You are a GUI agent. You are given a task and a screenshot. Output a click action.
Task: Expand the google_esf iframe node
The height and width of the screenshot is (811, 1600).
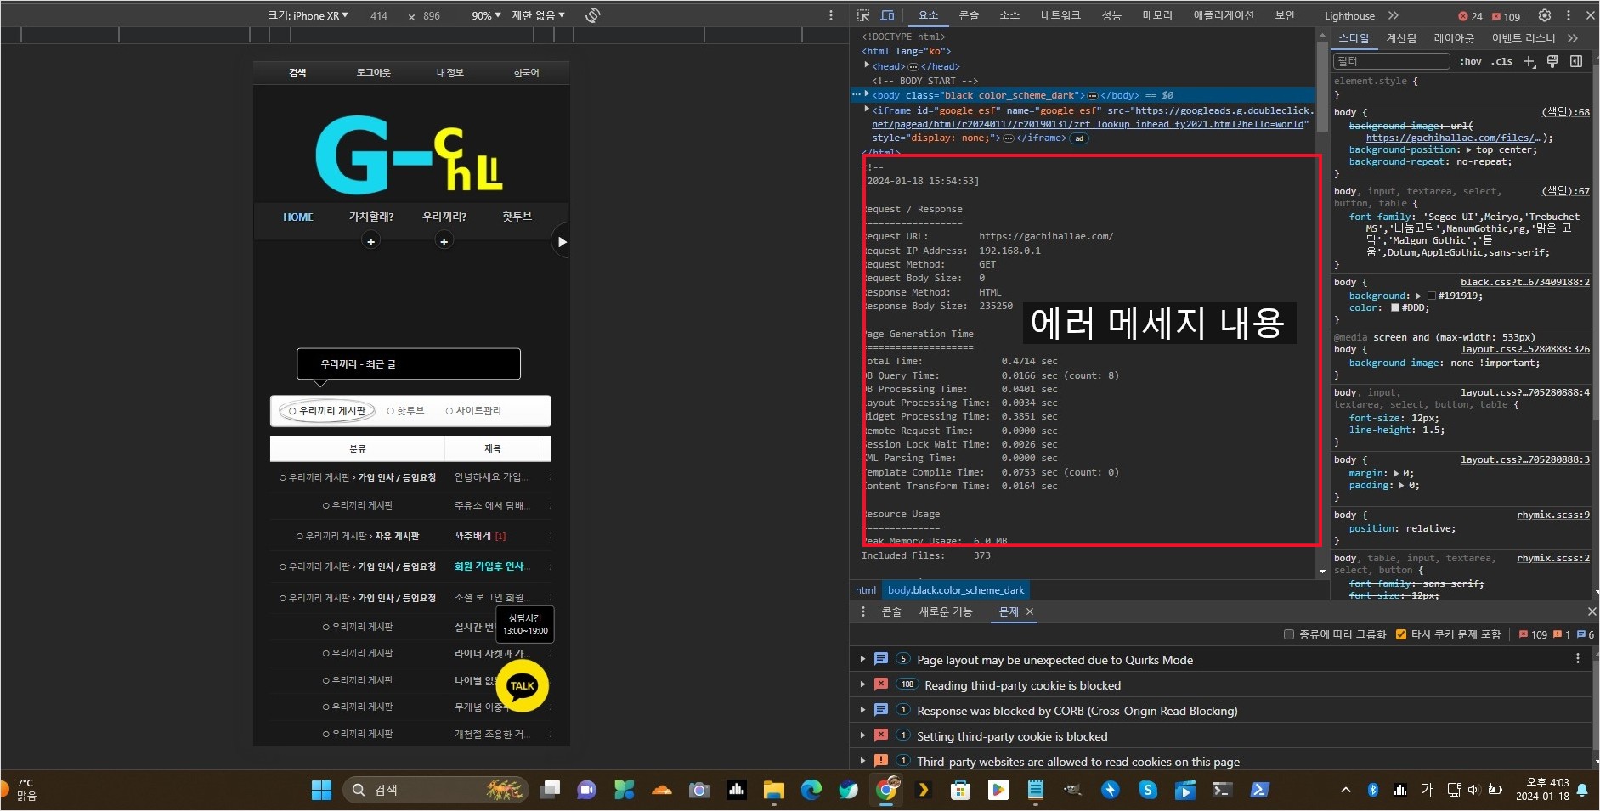(x=867, y=109)
